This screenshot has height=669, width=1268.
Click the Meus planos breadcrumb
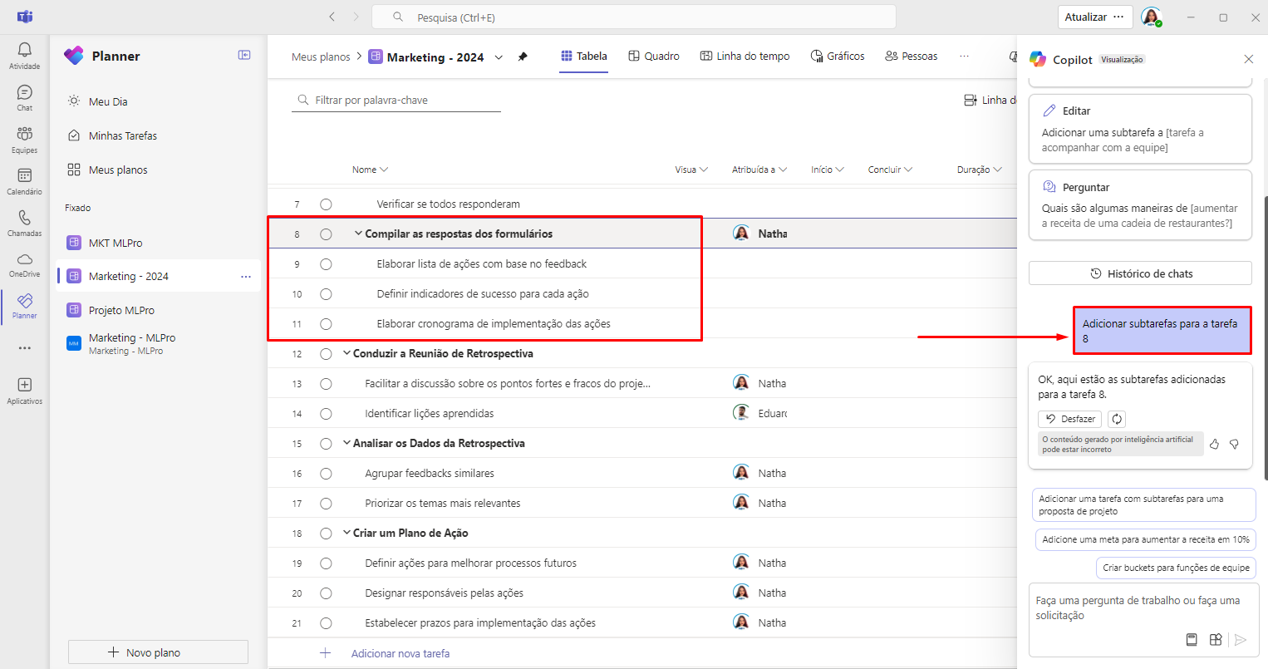(x=321, y=57)
